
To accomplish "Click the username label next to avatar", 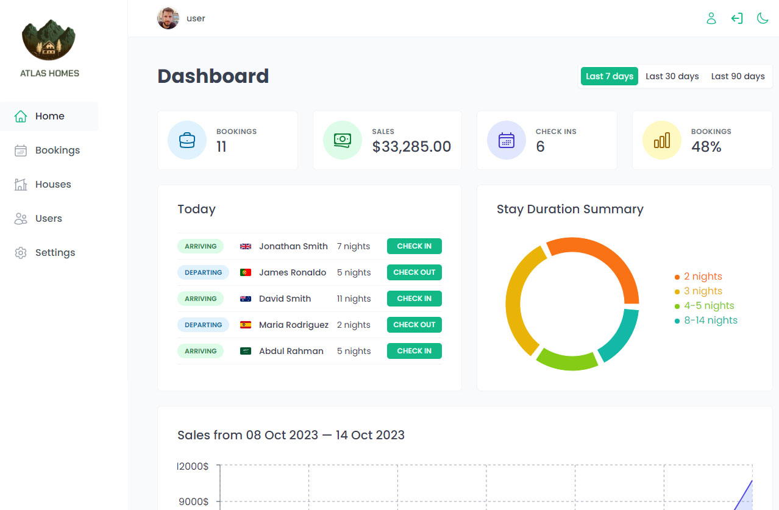I will pyautogui.click(x=196, y=18).
